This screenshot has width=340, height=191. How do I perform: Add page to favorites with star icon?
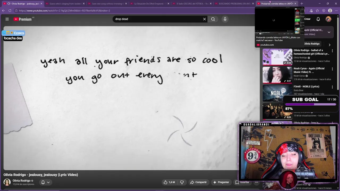pyautogui.click(x=317, y=11)
